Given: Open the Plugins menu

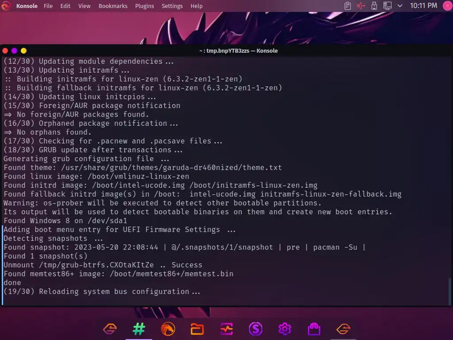Looking at the screenshot, I should (145, 6).
